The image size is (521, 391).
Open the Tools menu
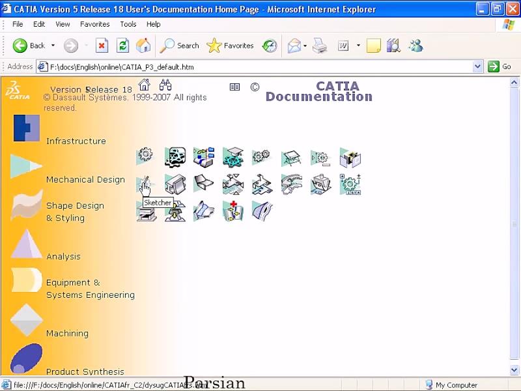[128, 24]
